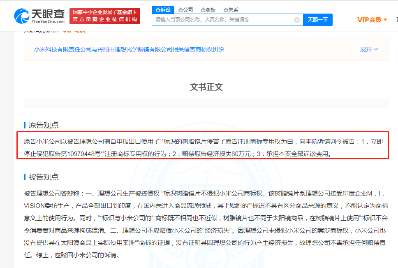Click the line starting 令消费者对商品来源构成混淆
The image size is (398, 268).
click(205, 231)
